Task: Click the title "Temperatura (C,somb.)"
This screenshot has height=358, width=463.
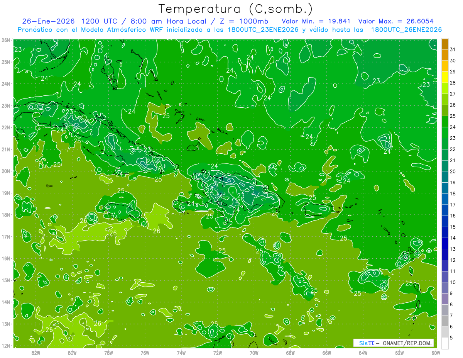Action: (236, 9)
